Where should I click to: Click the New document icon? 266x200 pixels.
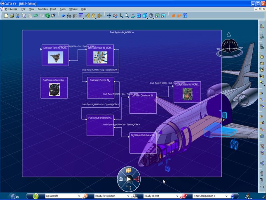[x=6, y=16]
